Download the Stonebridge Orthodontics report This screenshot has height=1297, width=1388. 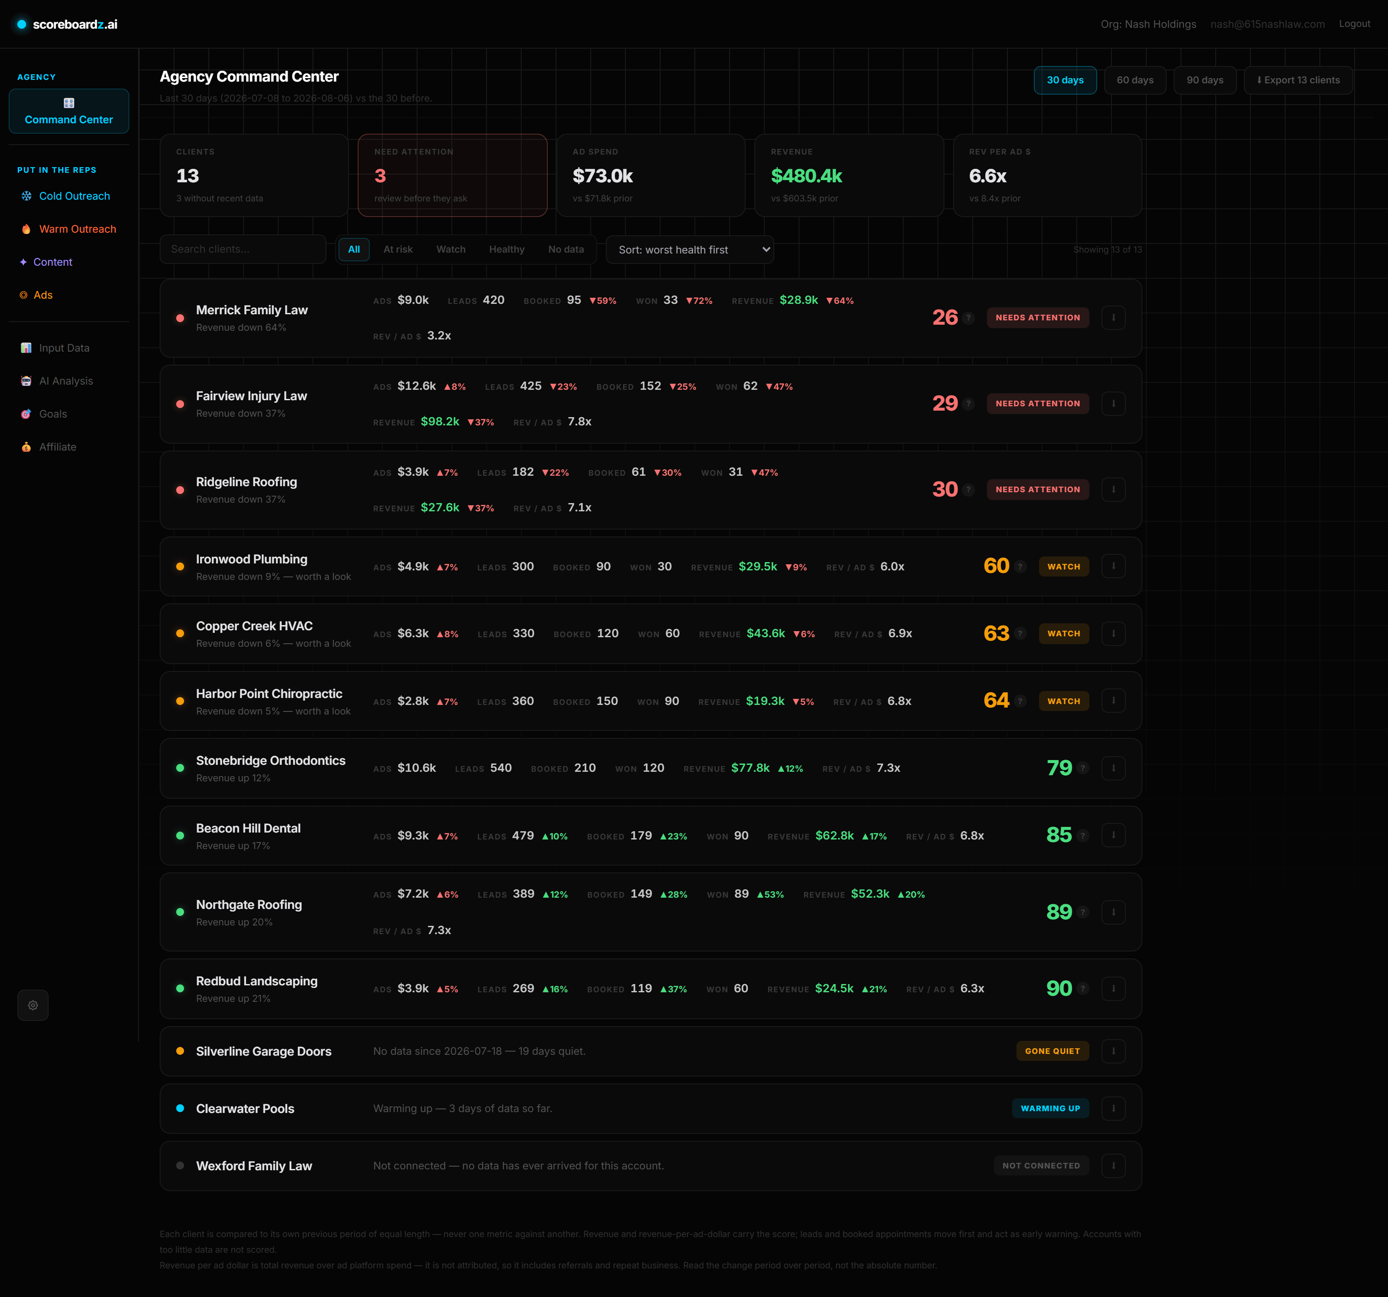pos(1113,768)
